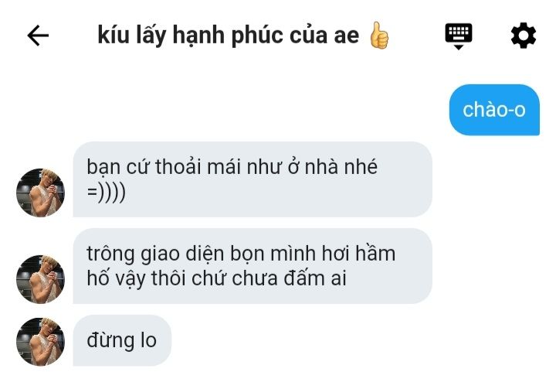Viewport: 556px width, 372px height.
Task: Open chat settings via the gear icon
Action: 523,36
